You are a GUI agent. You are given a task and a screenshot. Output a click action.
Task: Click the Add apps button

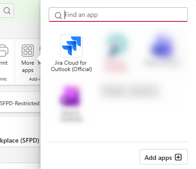[164, 157]
